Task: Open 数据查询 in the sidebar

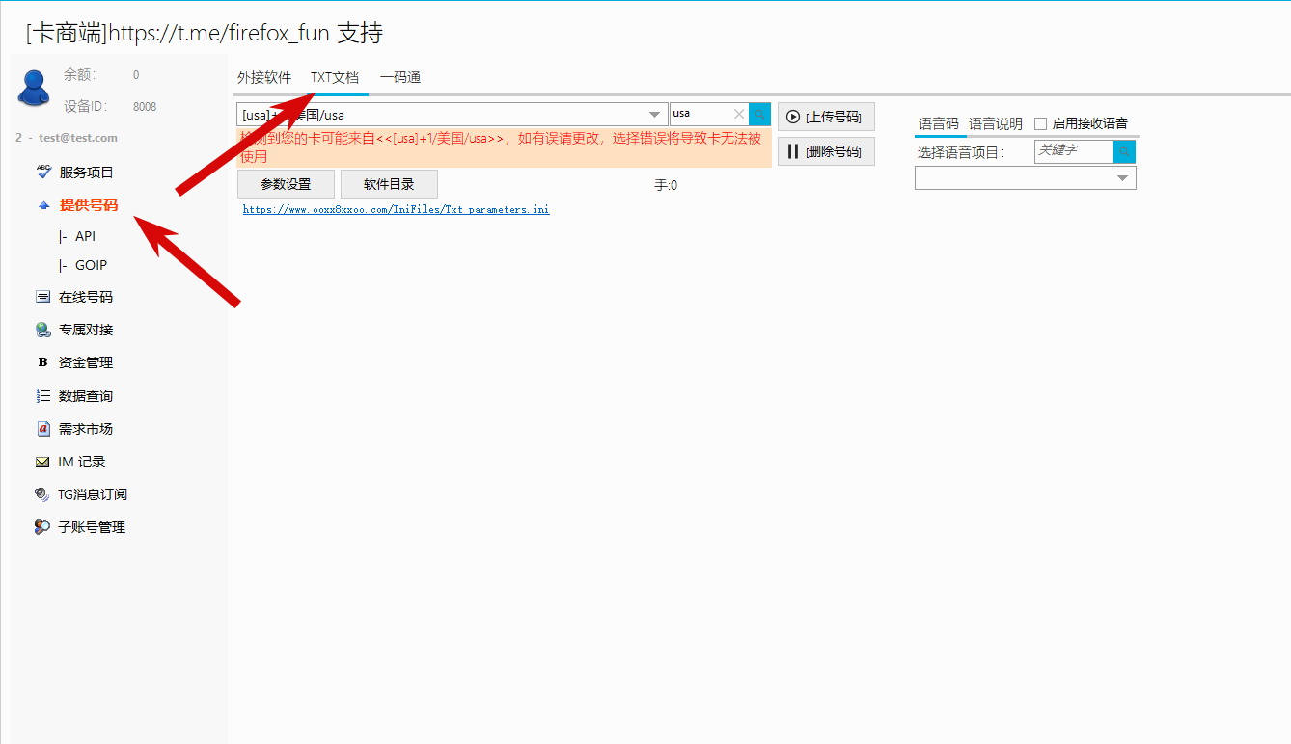Action: point(86,396)
